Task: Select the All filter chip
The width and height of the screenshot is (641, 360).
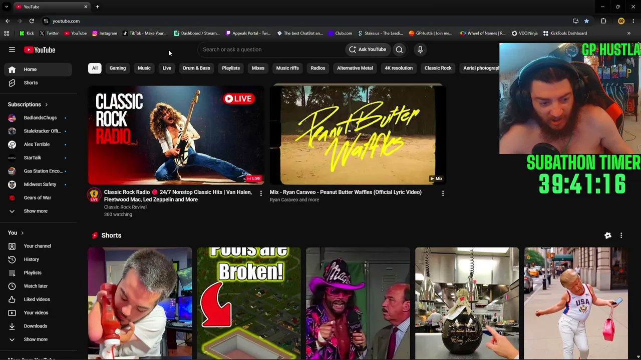Action: tap(95, 68)
